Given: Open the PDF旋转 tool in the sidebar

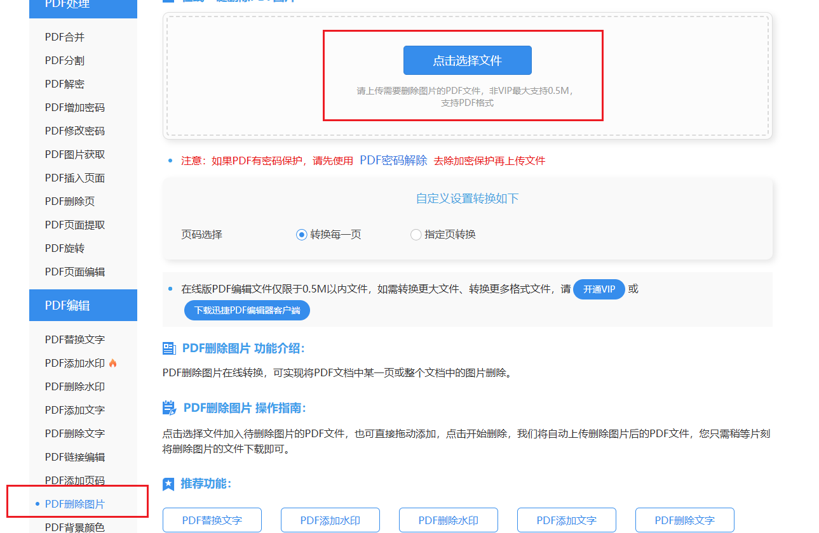Looking at the screenshot, I should [60, 248].
